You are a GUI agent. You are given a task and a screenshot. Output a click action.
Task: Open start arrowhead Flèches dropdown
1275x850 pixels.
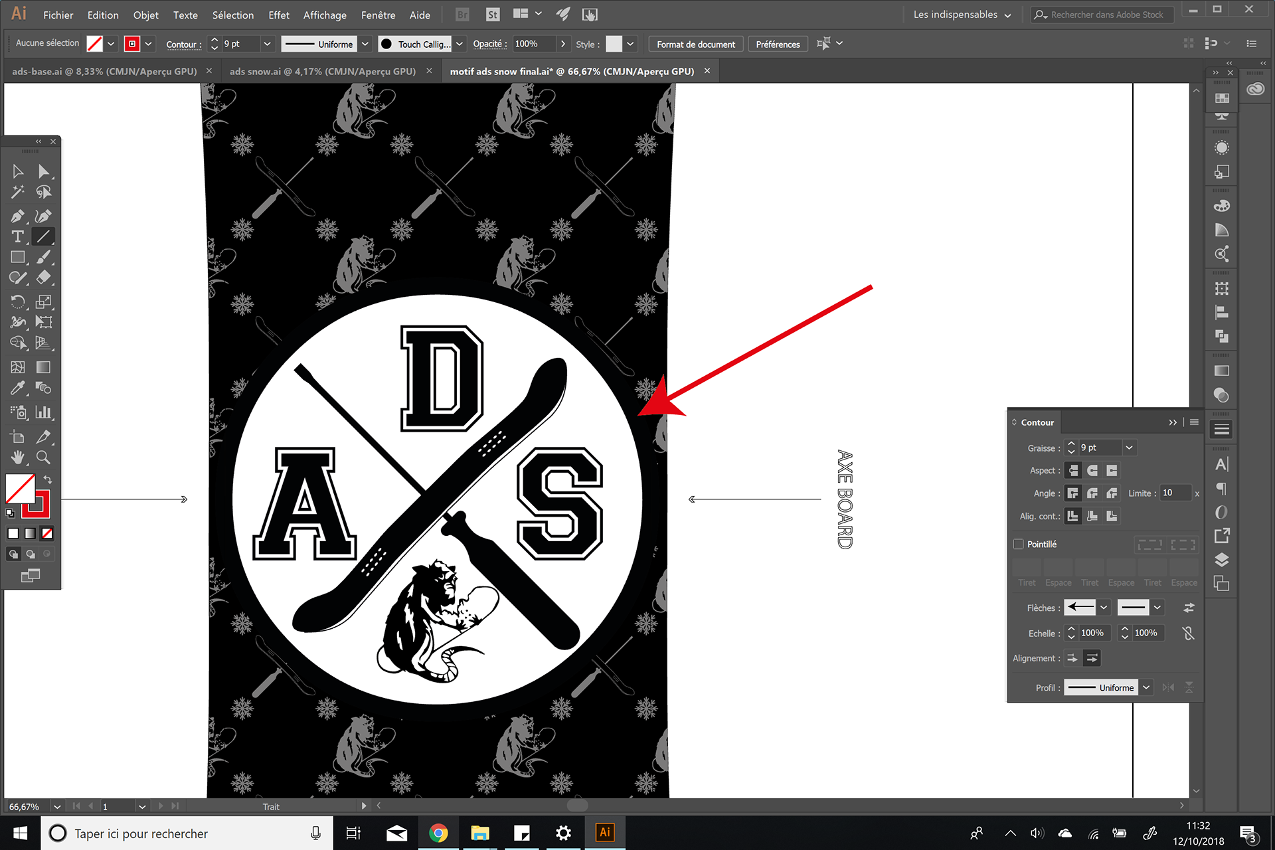(x=1104, y=608)
